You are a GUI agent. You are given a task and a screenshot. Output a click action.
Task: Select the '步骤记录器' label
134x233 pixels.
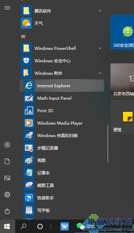[48, 148]
